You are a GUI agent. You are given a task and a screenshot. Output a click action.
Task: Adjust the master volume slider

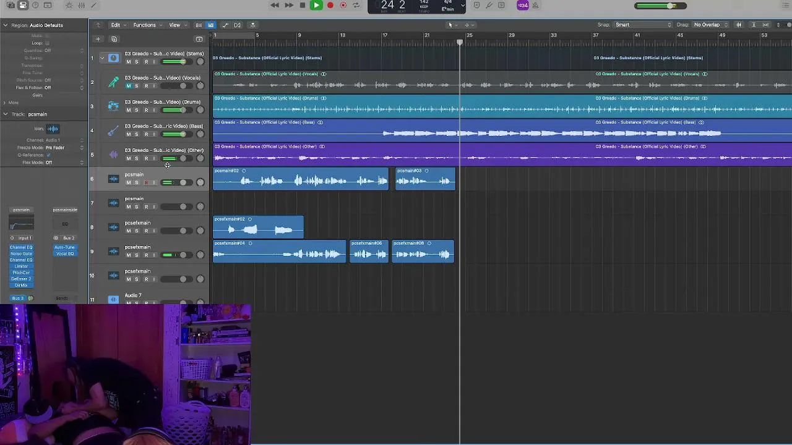pyautogui.click(x=660, y=6)
